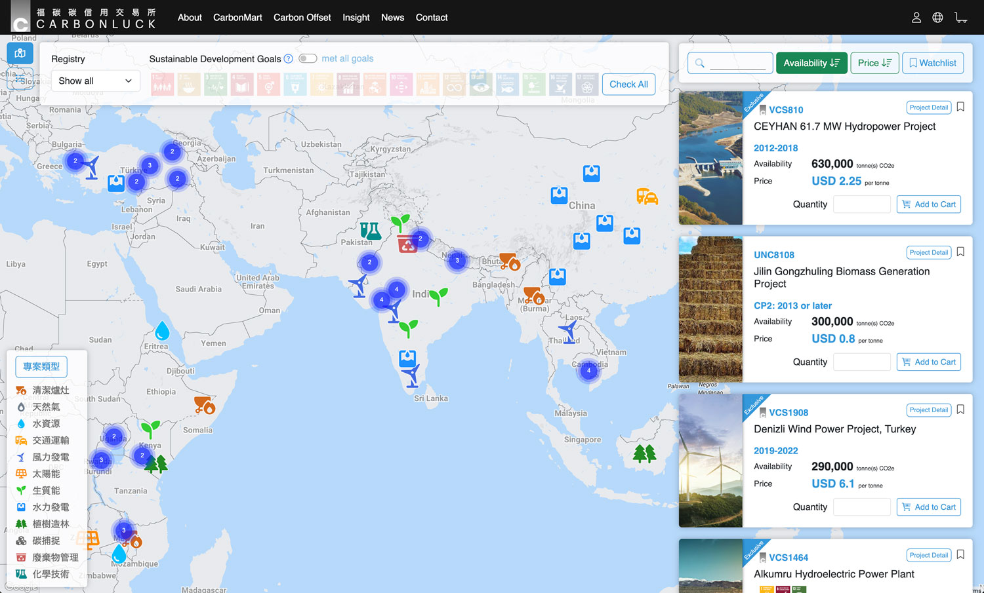
Task: Open the About menu
Action: (190, 18)
